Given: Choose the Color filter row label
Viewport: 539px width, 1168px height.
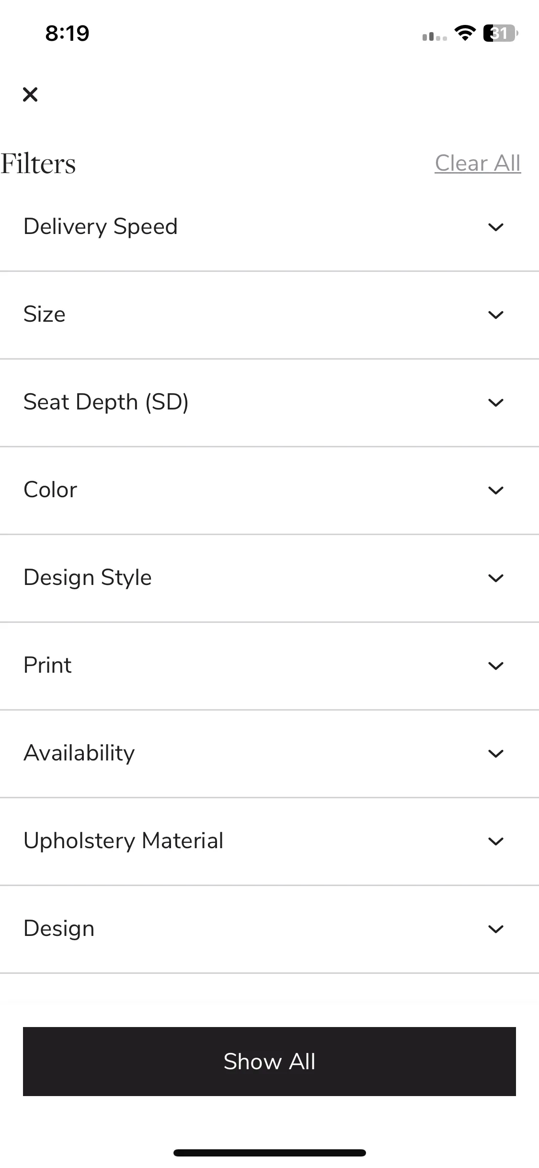Looking at the screenshot, I should pos(50,490).
